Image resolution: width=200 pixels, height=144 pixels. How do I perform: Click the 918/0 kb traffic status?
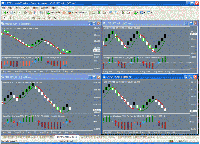coord(183,141)
